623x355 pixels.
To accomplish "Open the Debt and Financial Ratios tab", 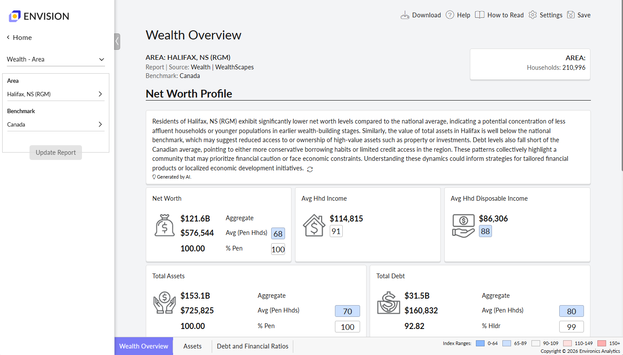I will 252,346.
